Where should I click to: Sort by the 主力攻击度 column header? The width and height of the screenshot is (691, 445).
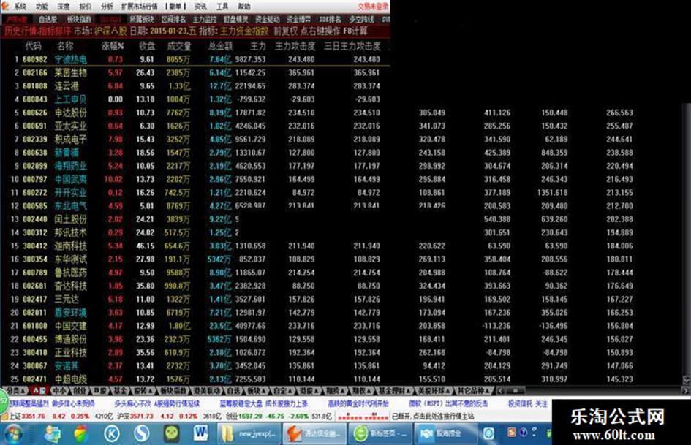(295, 46)
